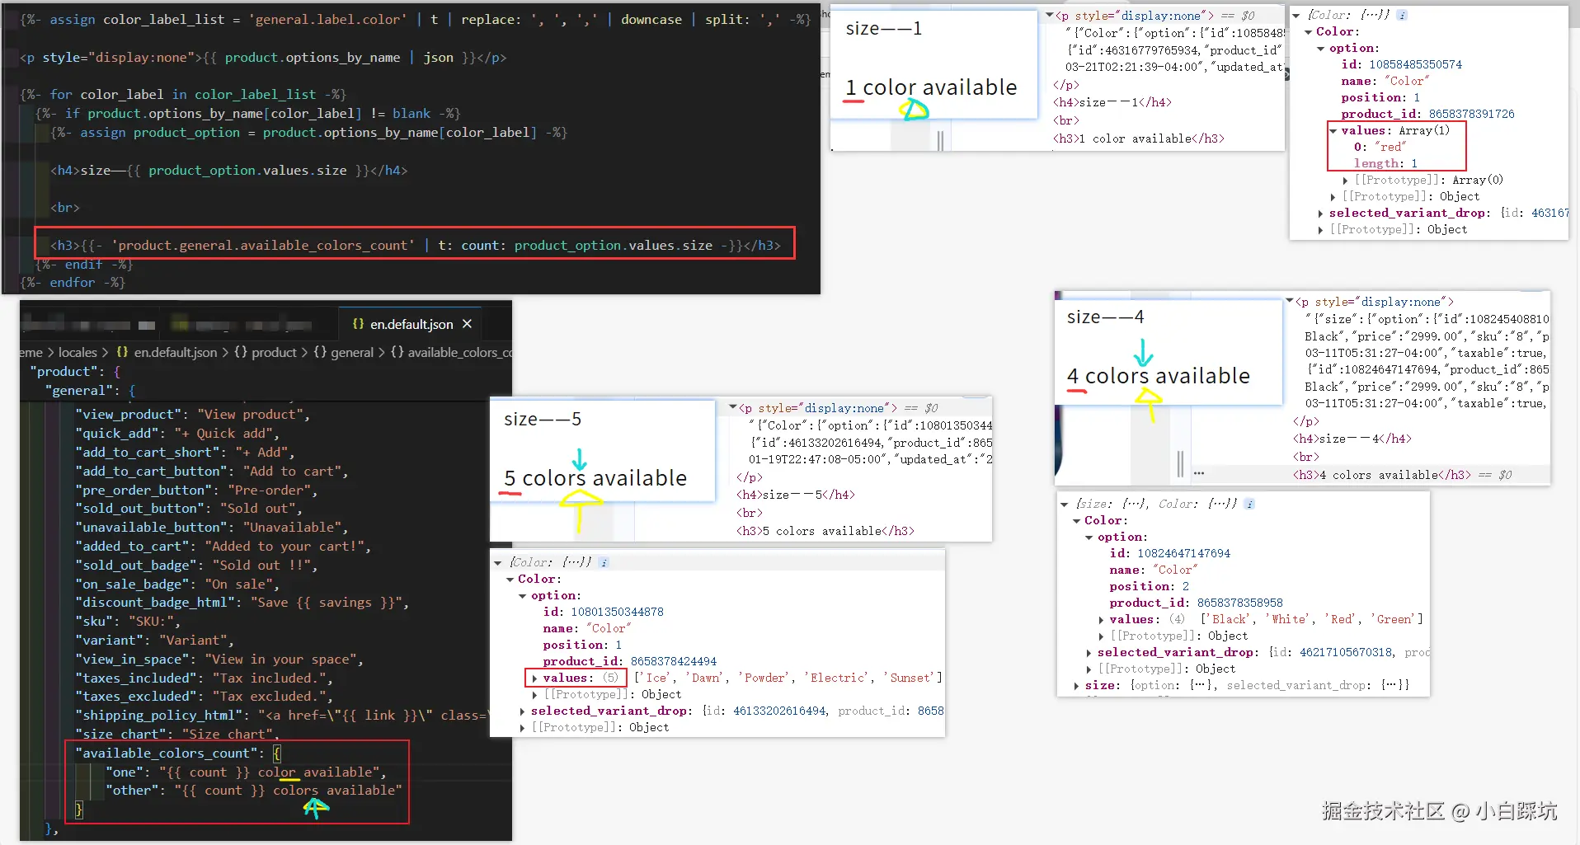Image resolution: width=1580 pixels, height=845 pixels.
Task: Click the "add_to_cart_button" JSON line
Action: tap(212, 471)
